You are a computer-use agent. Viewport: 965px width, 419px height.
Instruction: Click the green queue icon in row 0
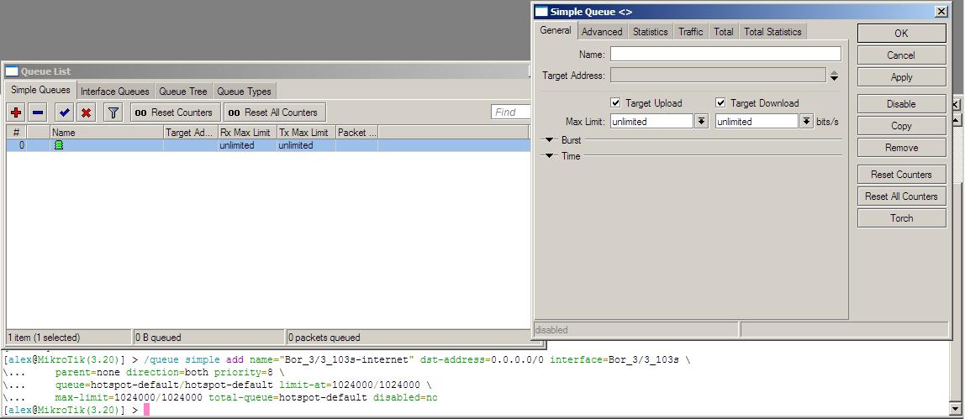point(59,145)
